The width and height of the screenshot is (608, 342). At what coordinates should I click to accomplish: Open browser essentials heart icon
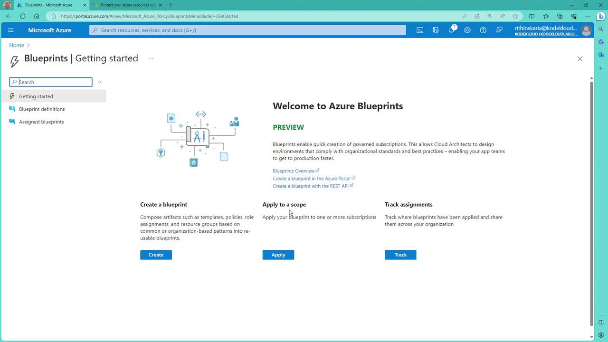(574, 16)
